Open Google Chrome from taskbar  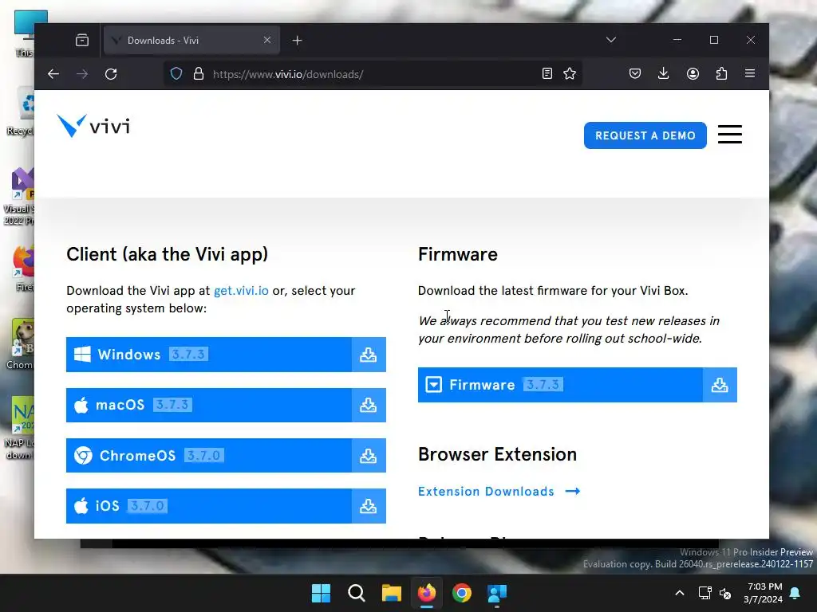point(462,593)
